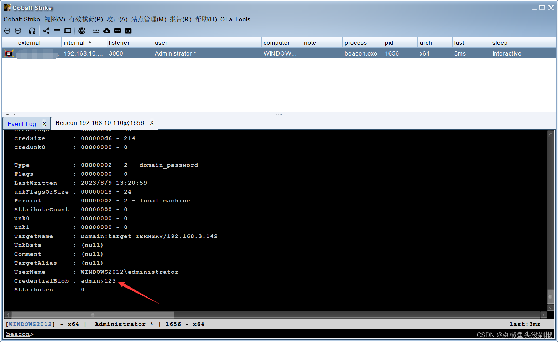Open credentials view with the password dots icon
Screen dimensions: 558x342
coord(96,31)
